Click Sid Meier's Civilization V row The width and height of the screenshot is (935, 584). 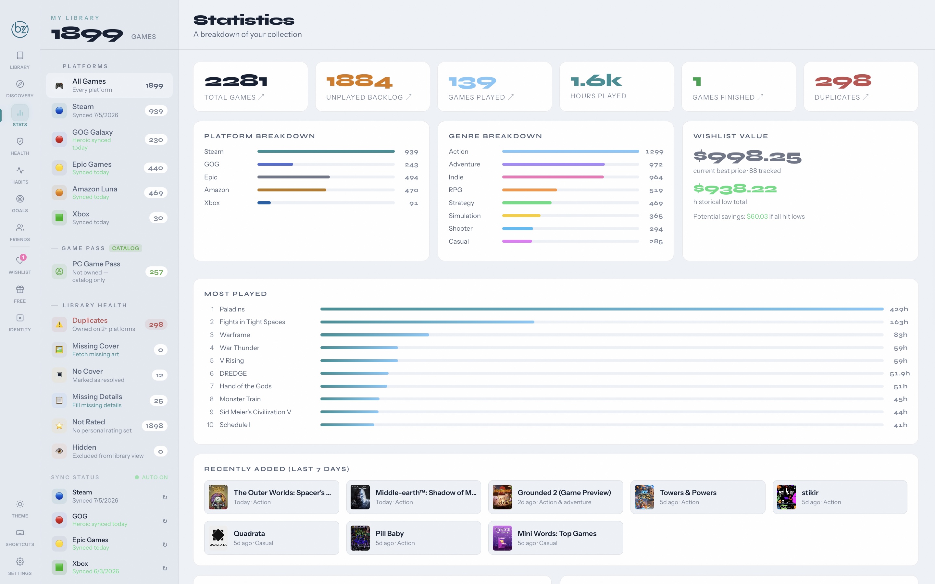pyautogui.click(x=555, y=412)
